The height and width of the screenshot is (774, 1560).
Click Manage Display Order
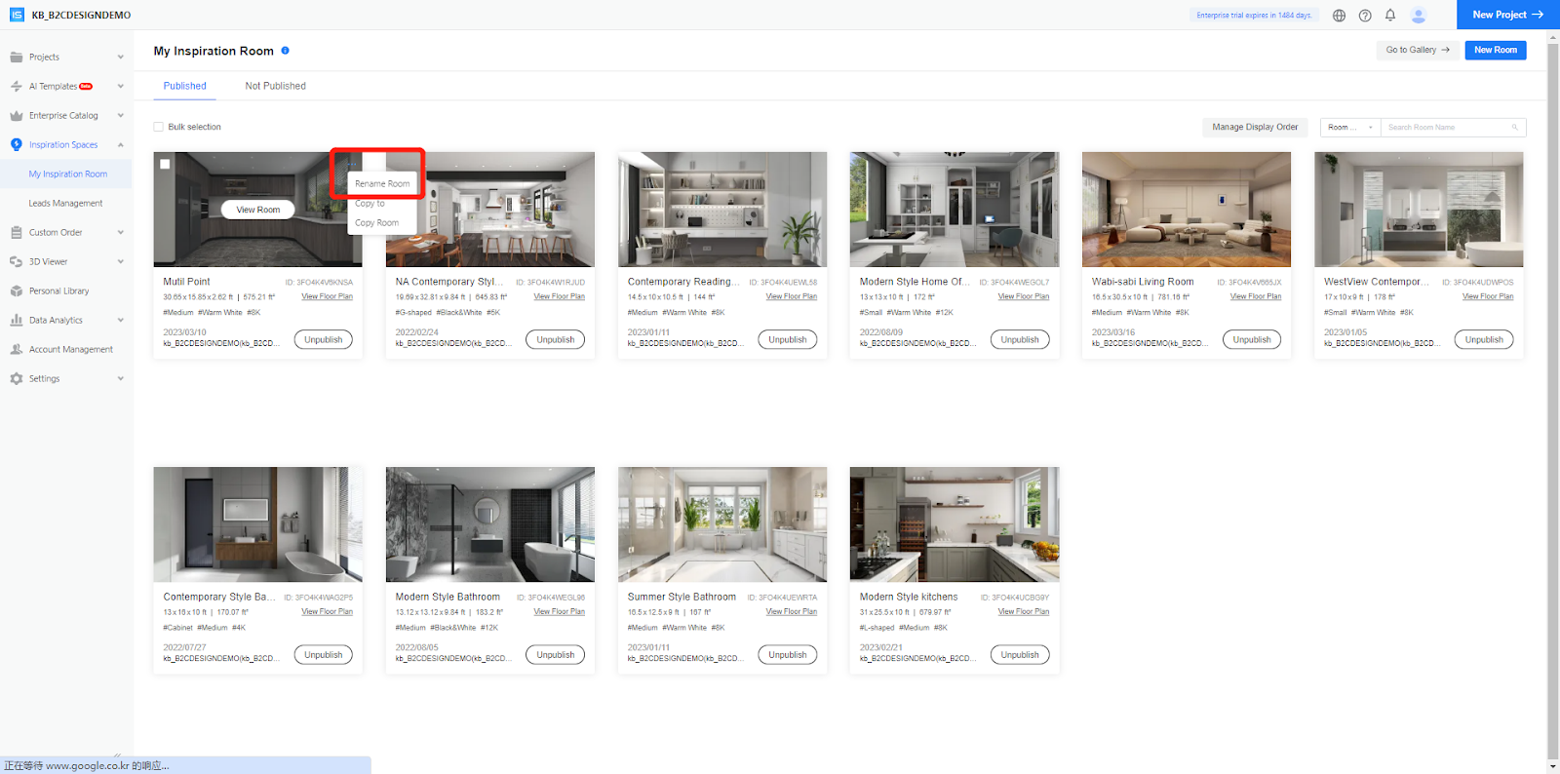(1255, 128)
